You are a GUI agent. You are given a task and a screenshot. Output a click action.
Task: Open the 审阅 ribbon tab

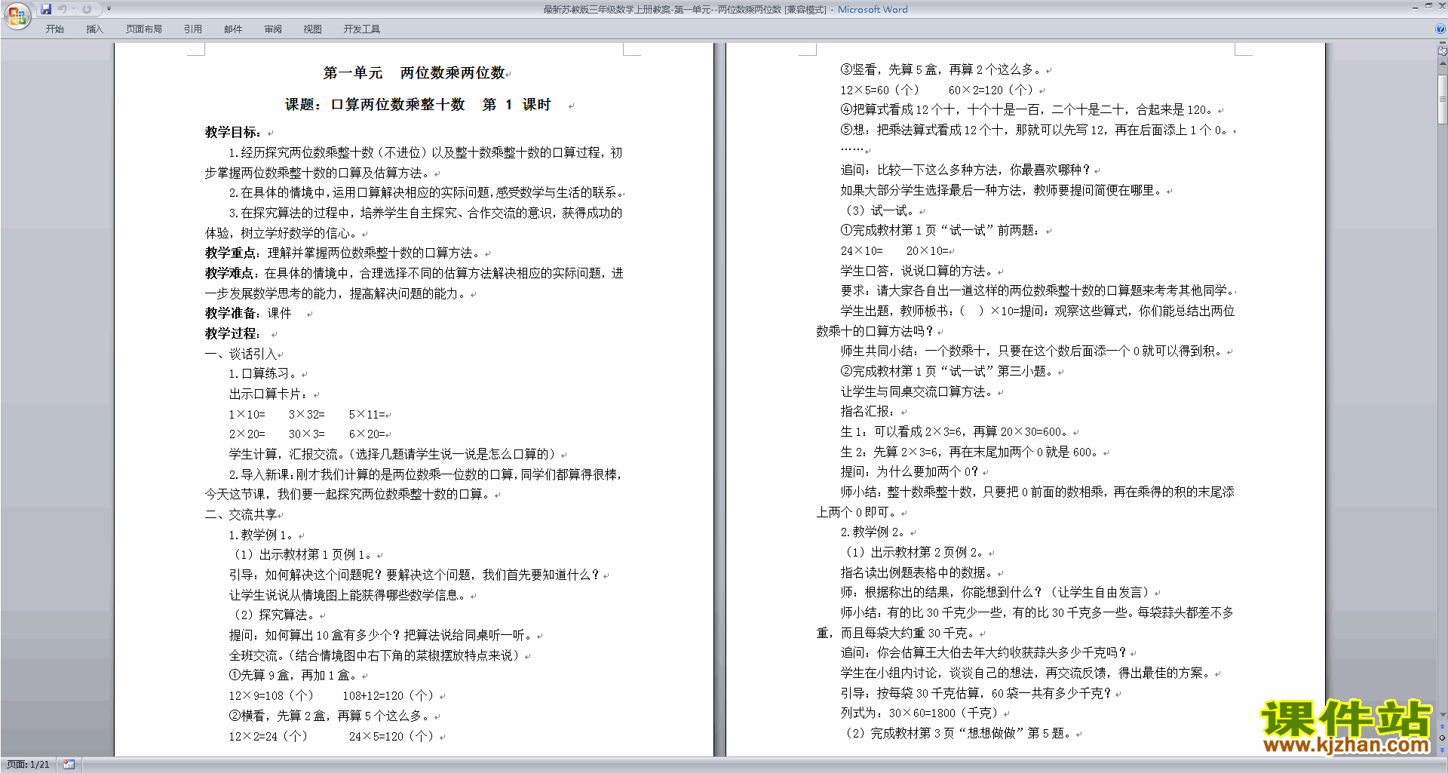click(273, 29)
